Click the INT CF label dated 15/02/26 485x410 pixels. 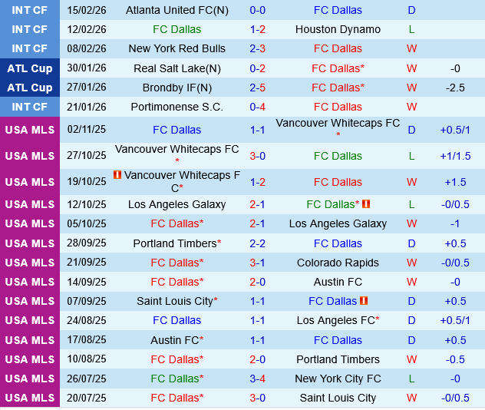tap(30, 10)
